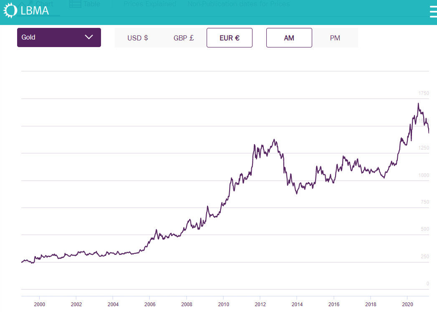The height and width of the screenshot is (312, 437).
Task: Click the LBMA sunburst logo icon
Action: 10,10
